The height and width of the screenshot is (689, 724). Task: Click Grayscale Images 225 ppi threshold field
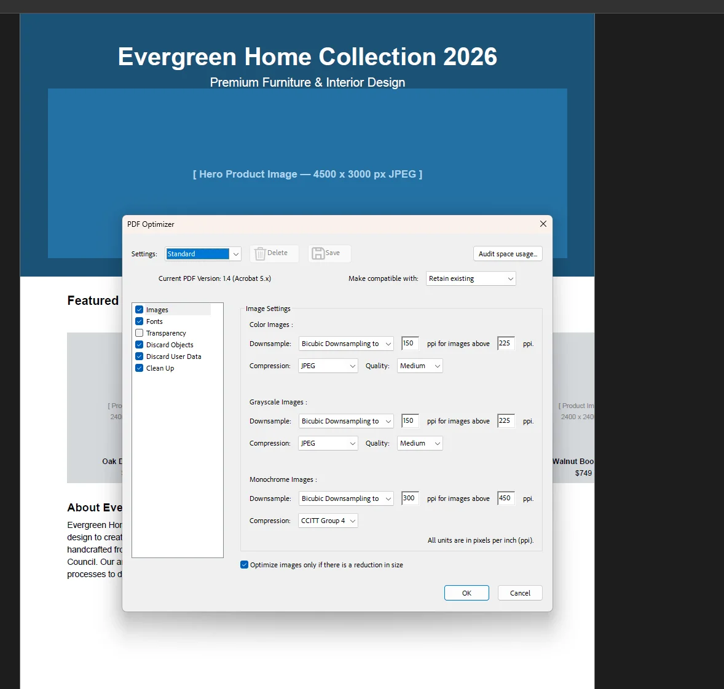click(x=506, y=420)
